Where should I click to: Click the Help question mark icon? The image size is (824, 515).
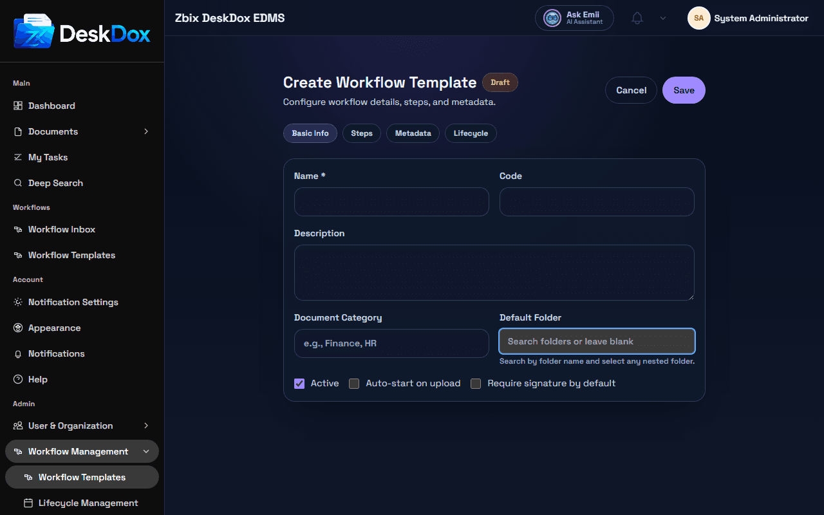pos(18,379)
